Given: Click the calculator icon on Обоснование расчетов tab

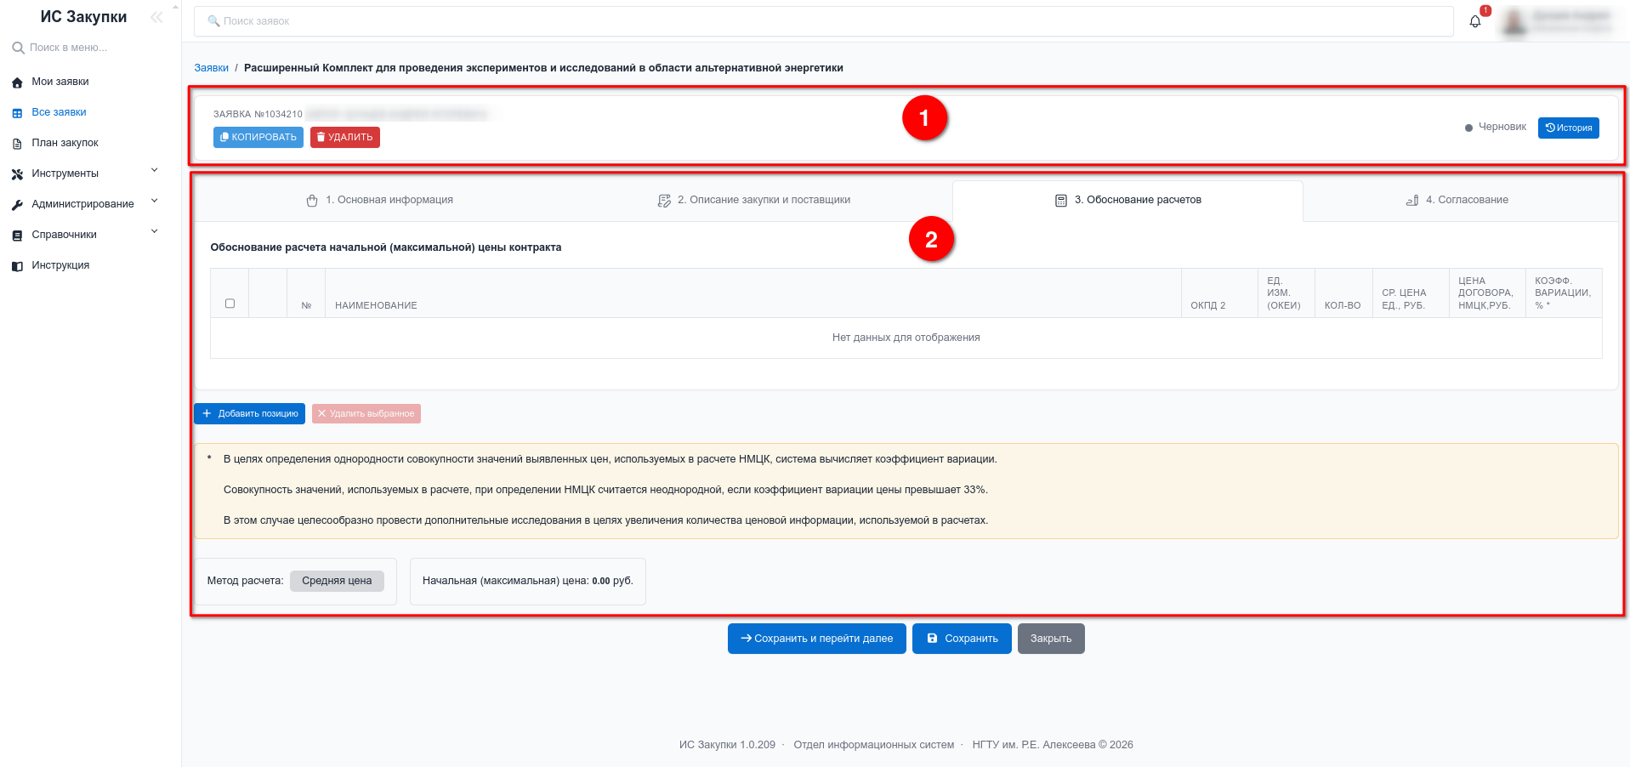Looking at the screenshot, I should coord(1061,201).
